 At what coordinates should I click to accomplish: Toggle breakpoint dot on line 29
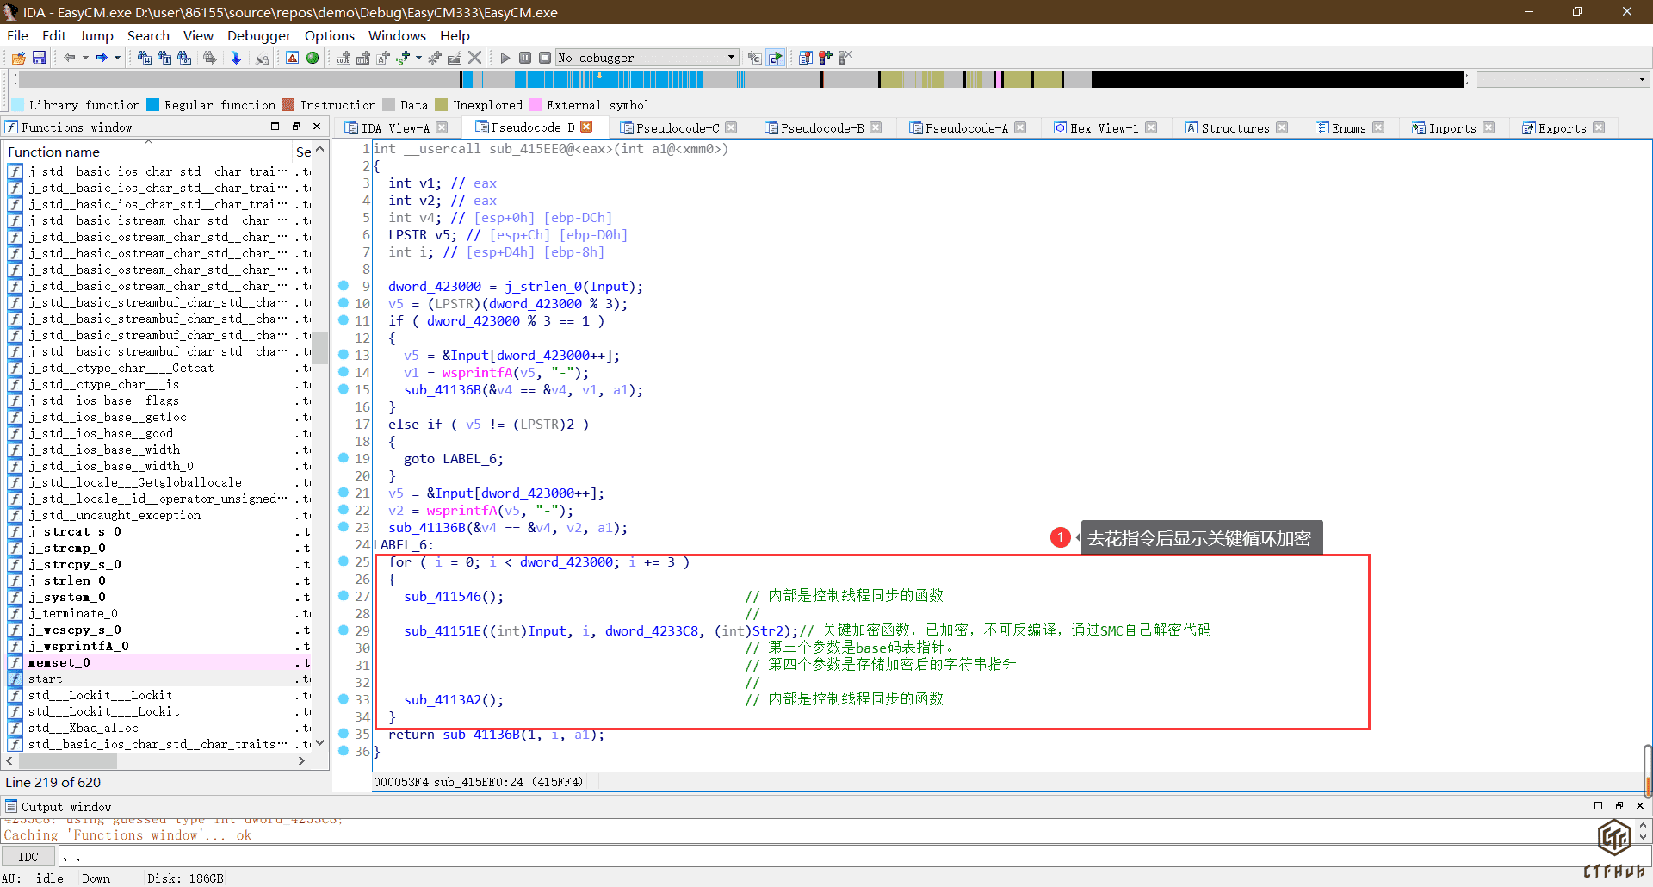344,630
